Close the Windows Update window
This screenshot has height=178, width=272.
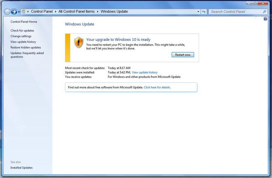pos(263,3)
